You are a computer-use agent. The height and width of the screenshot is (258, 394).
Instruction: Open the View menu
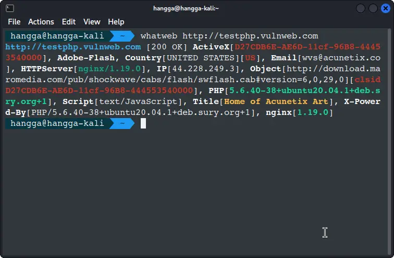pyautogui.click(x=92, y=22)
